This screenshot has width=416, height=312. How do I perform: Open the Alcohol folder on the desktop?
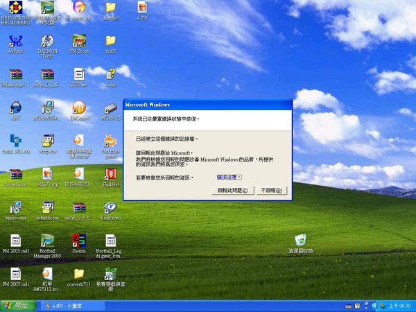click(x=111, y=8)
